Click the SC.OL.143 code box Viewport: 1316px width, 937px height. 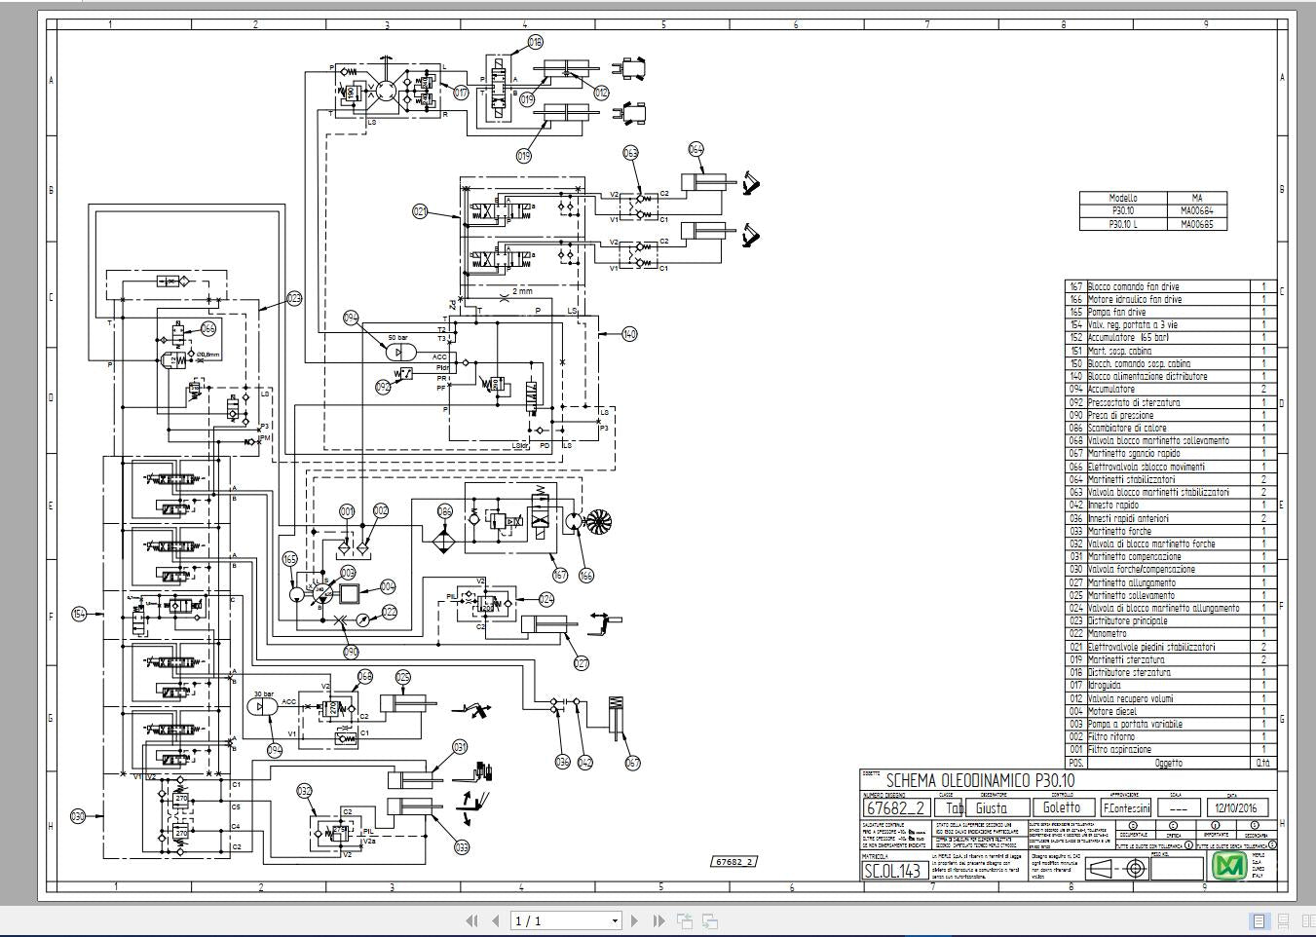893,871
